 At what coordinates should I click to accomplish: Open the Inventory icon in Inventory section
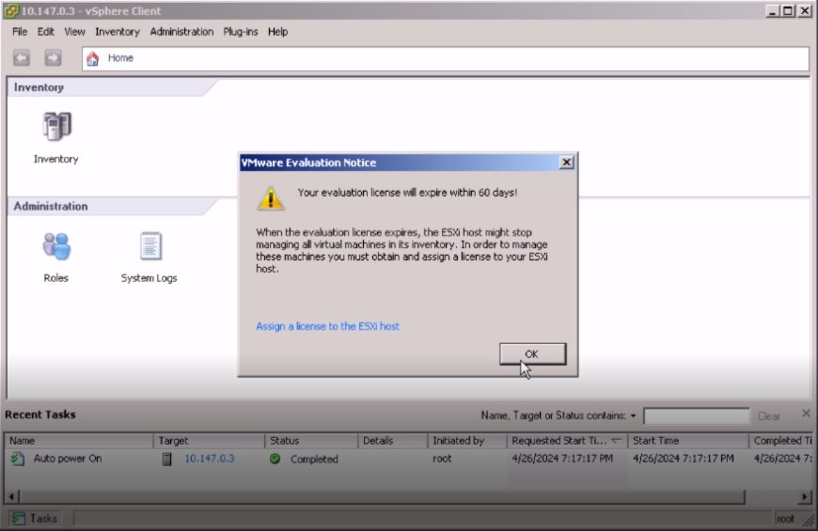pyautogui.click(x=56, y=127)
